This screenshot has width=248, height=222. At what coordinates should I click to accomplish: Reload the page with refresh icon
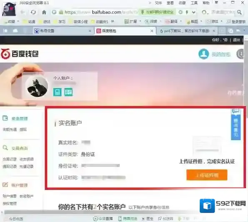click(x=33, y=12)
